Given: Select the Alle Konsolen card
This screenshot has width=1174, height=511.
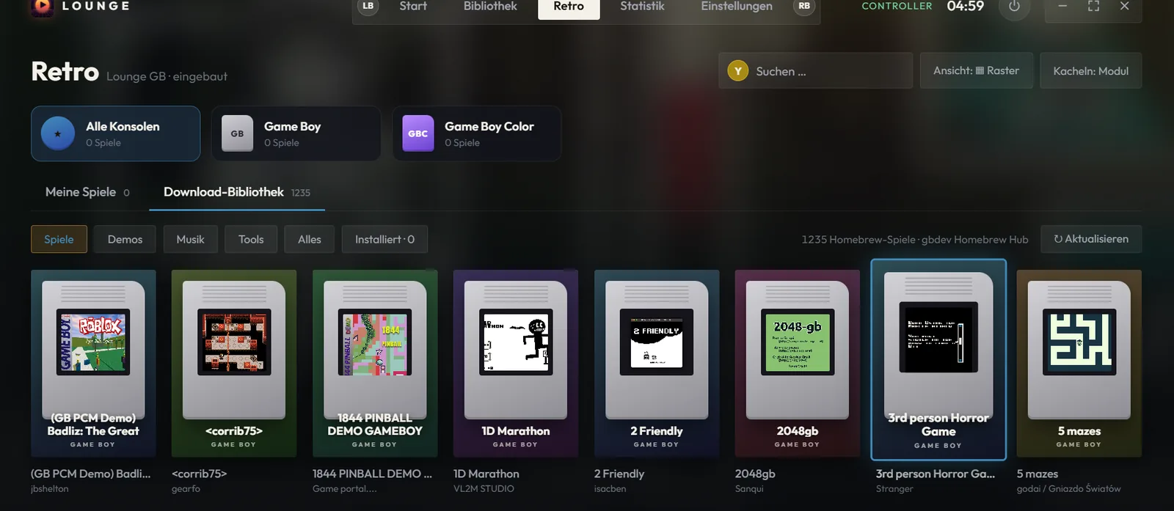Looking at the screenshot, I should [116, 133].
